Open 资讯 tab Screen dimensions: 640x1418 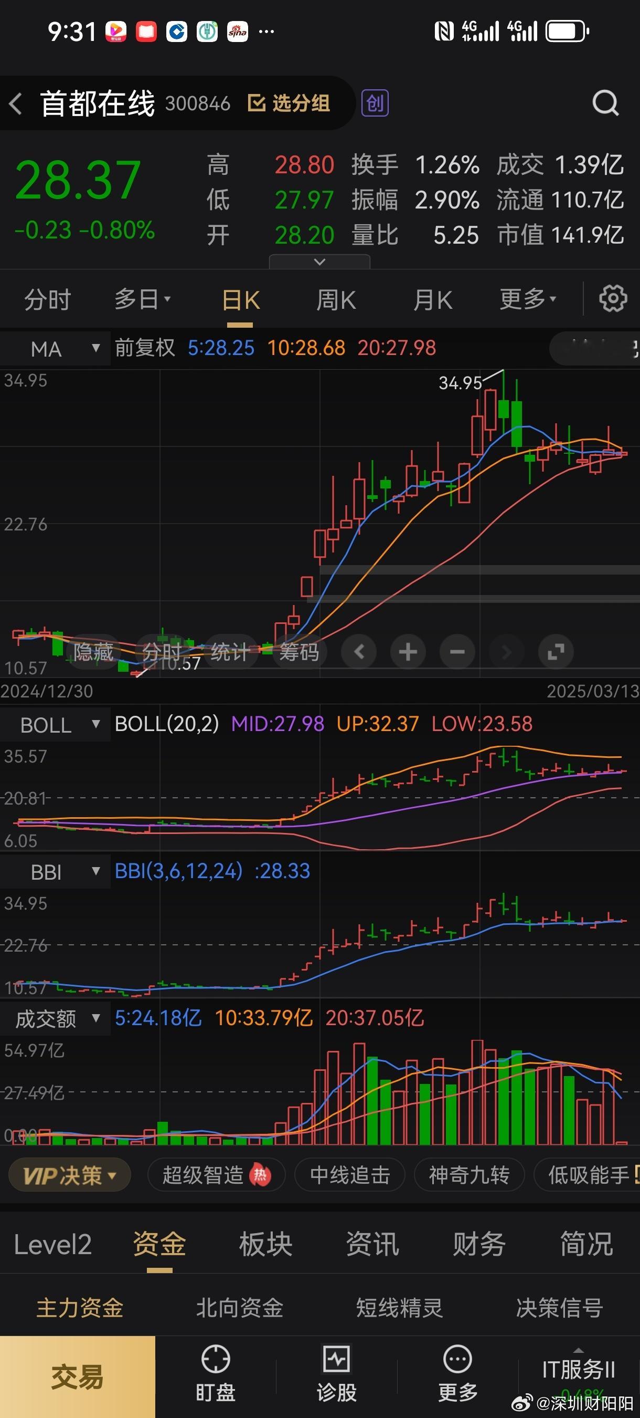(373, 1245)
